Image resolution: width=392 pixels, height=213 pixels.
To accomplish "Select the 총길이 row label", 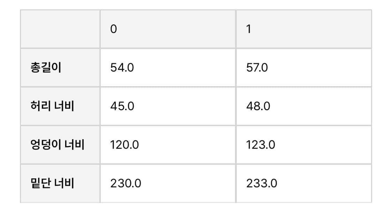I will [46, 68].
